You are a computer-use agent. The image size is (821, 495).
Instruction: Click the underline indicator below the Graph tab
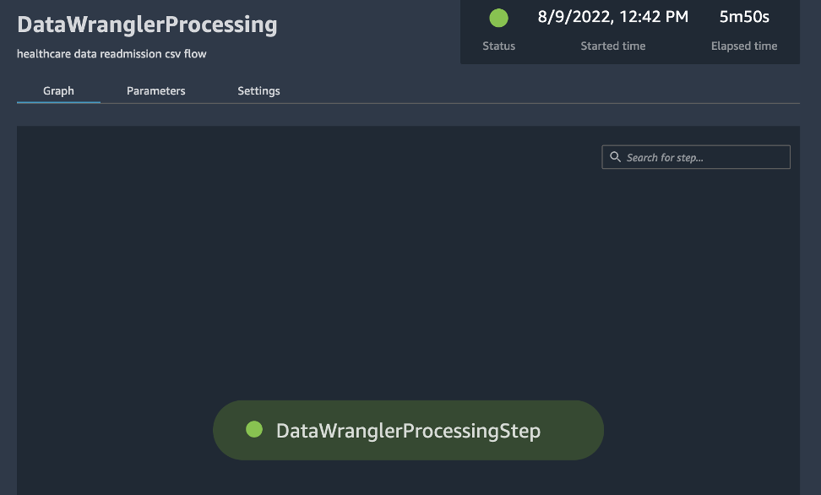pyautogui.click(x=57, y=102)
